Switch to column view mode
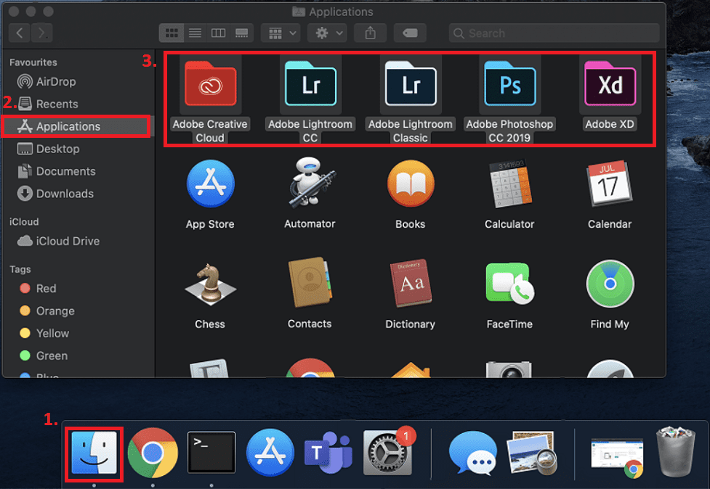The width and height of the screenshot is (710, 489). (x=218, y=33)
